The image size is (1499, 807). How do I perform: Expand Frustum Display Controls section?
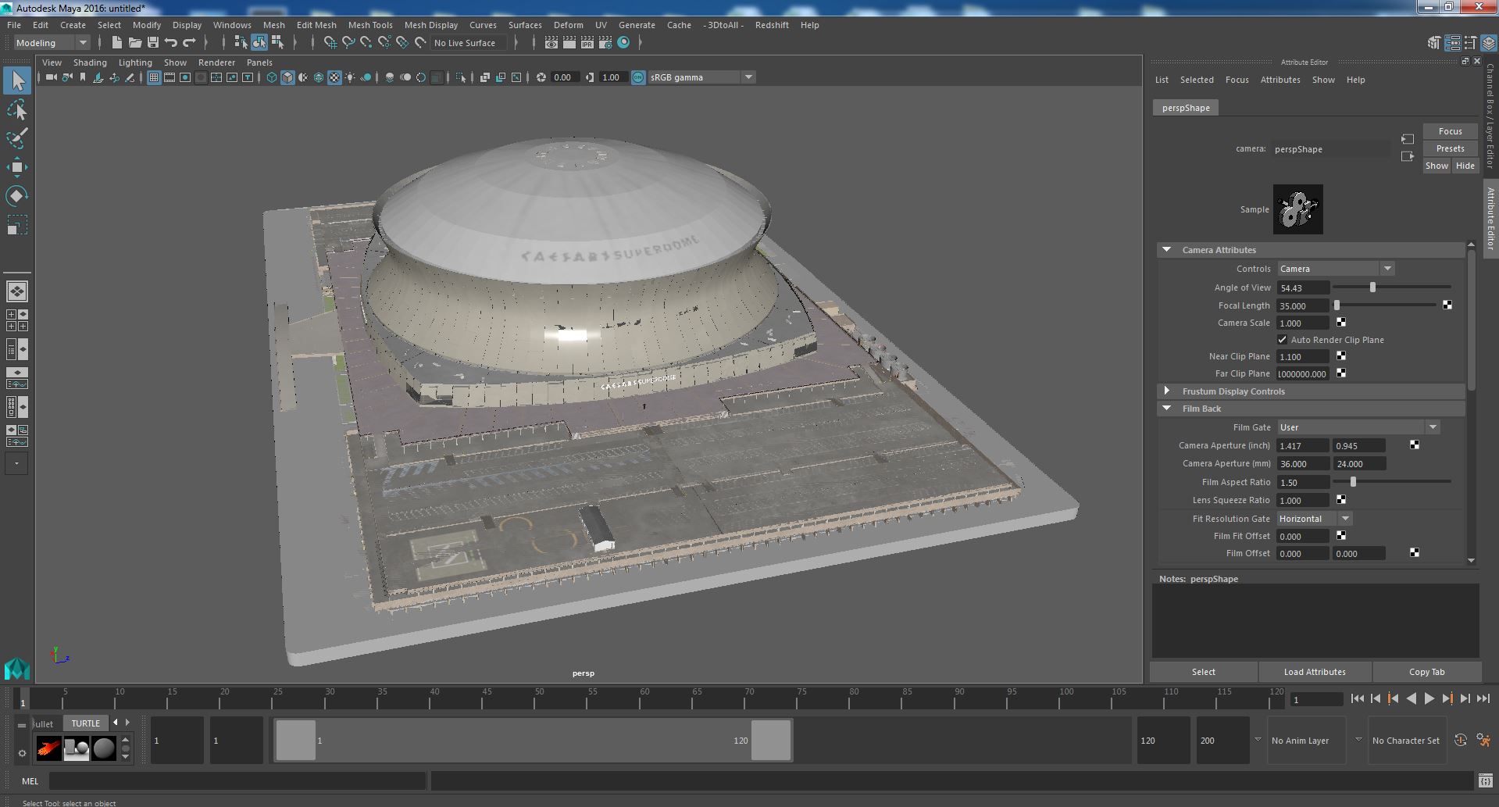tap(1167, 391)
